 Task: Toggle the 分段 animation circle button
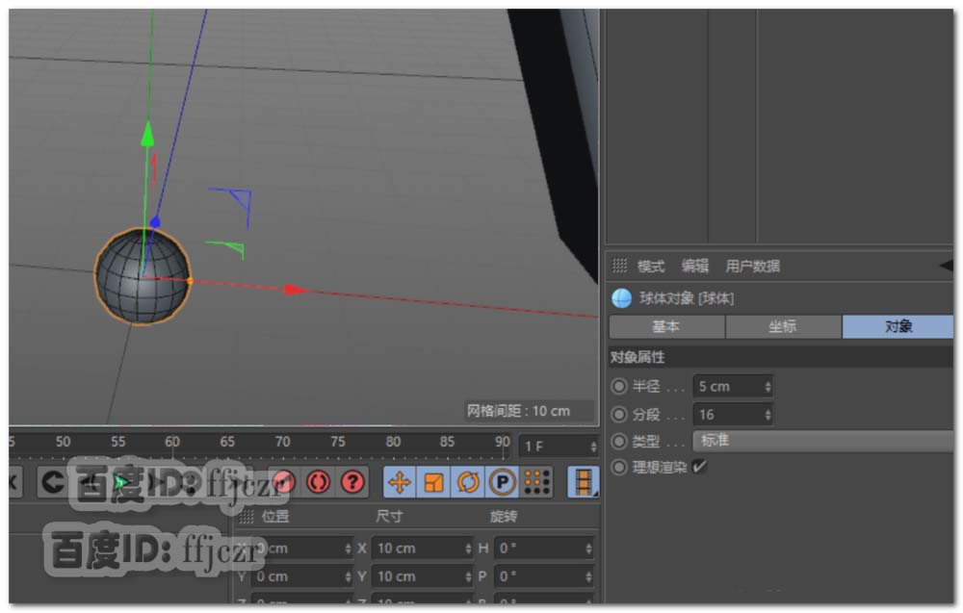[619, 414]
